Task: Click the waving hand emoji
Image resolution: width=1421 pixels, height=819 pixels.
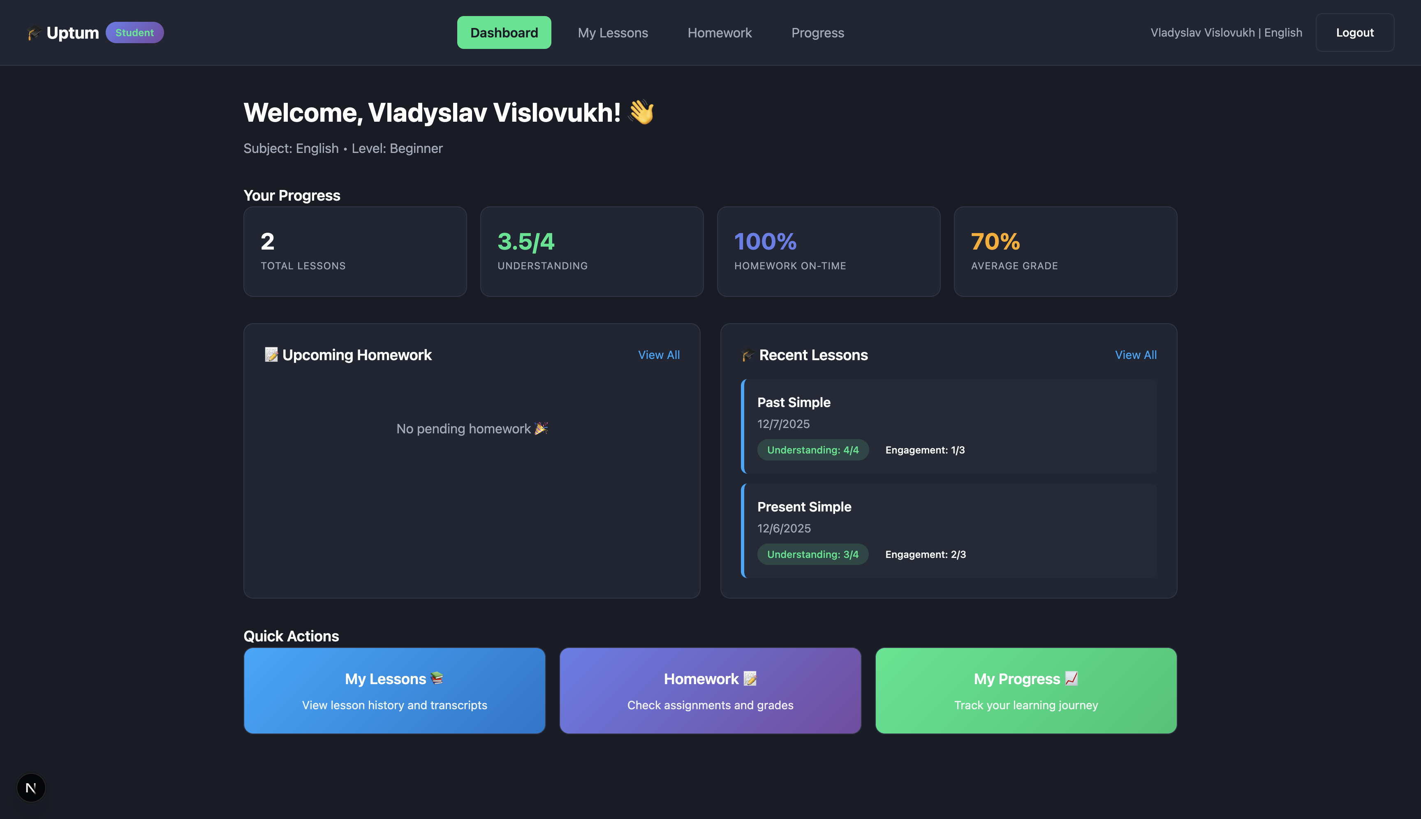Action: pos(641,112)
